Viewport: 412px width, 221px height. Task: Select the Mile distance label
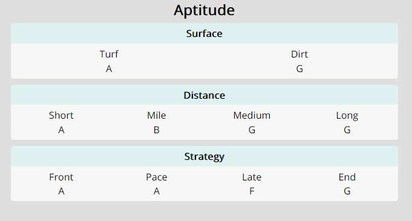point(156,116)
